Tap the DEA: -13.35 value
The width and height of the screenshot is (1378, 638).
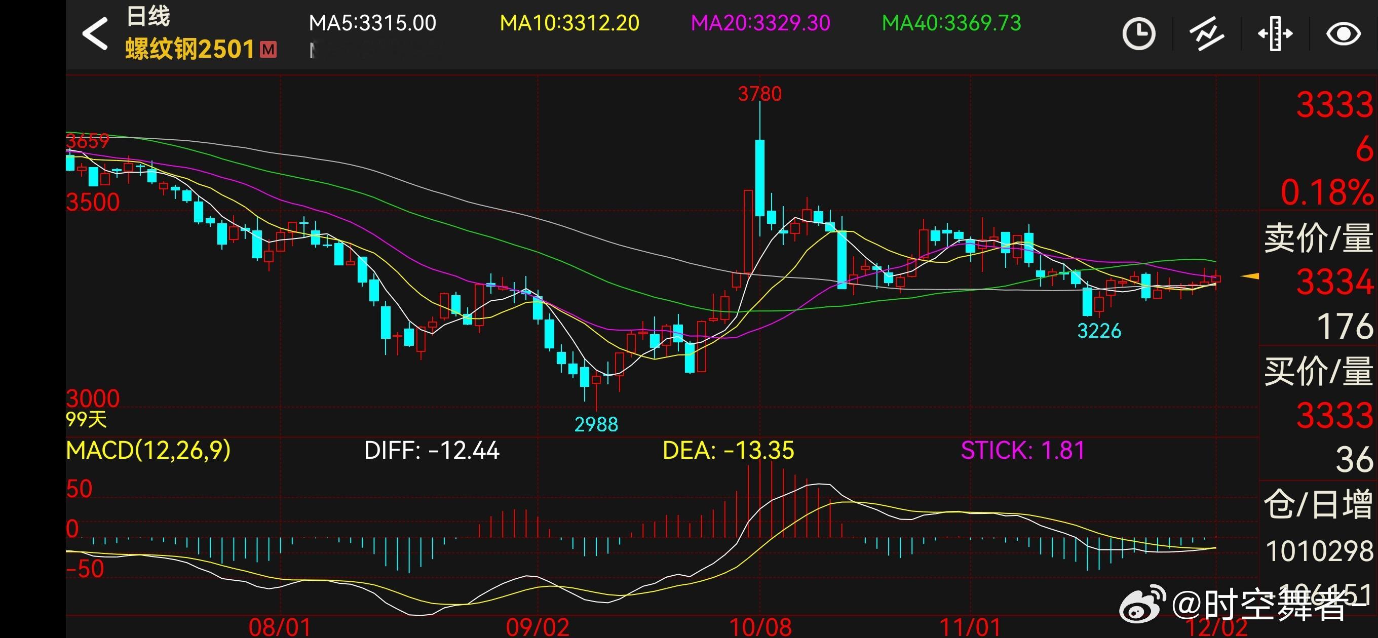click(x=728, y=450)
